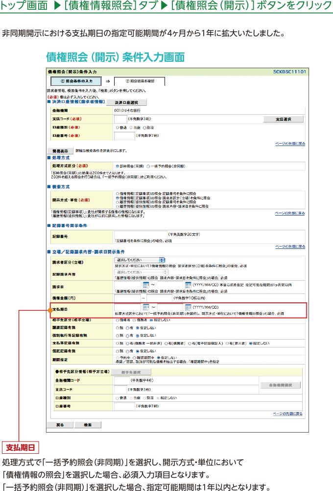This screenshot has width=333, height=491.
Task: Focus the 金融機関コード input field
Action: pos(122,380)
